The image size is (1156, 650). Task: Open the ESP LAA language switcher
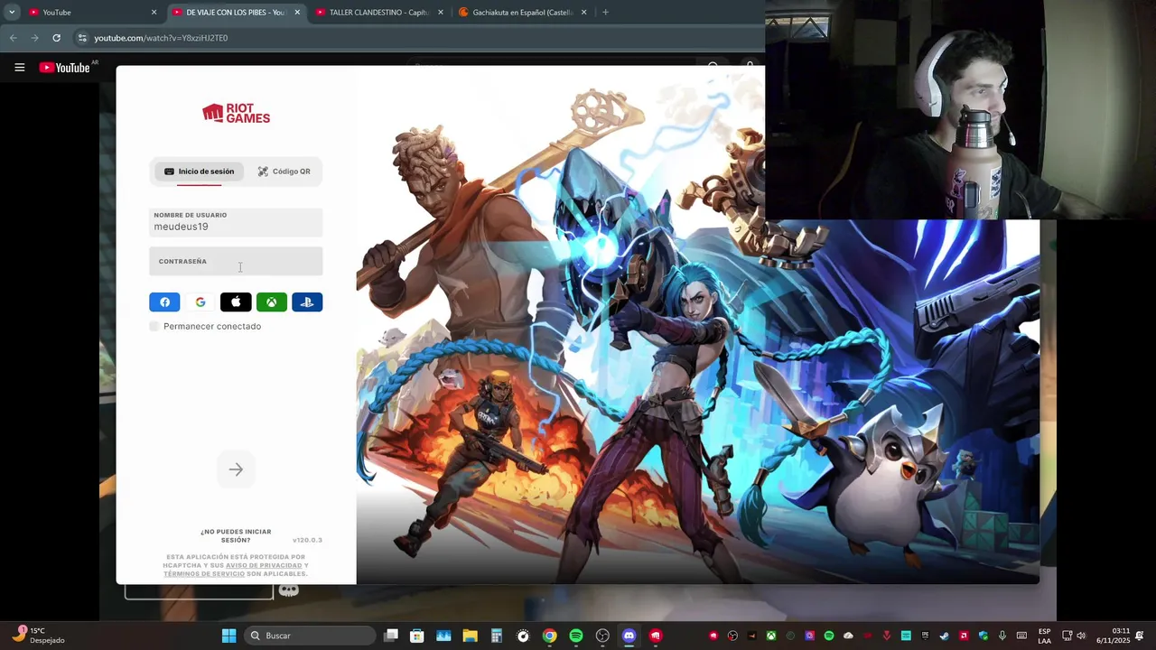coord(1045,636)
